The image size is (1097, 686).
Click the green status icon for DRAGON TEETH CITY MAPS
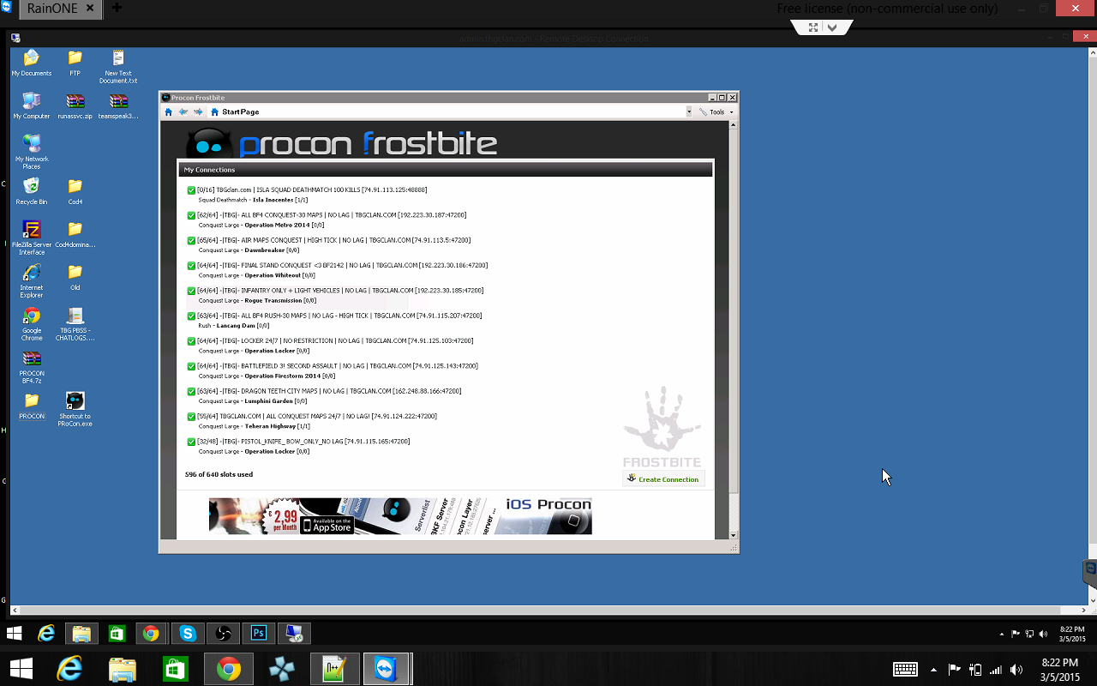point(191,391)
